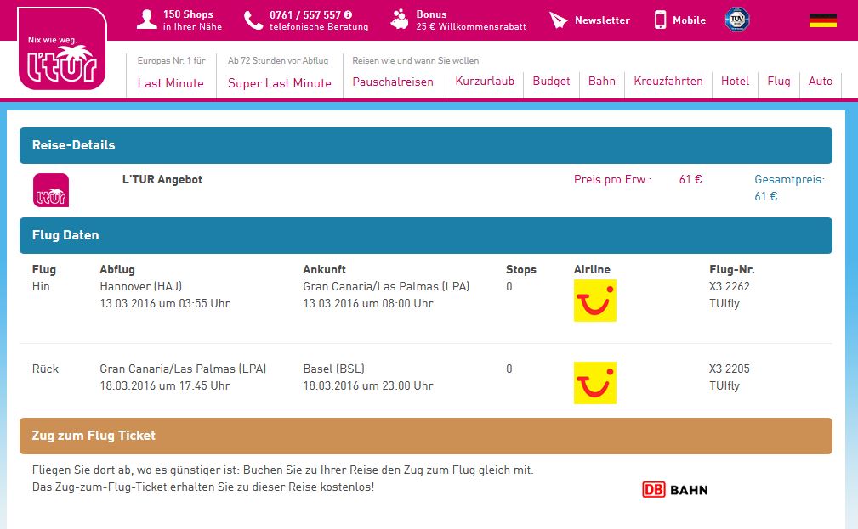The width and height of the screenshot is (858, 529).
Task: Click the Gesamtpreis label
Action: tap(789, 180)
